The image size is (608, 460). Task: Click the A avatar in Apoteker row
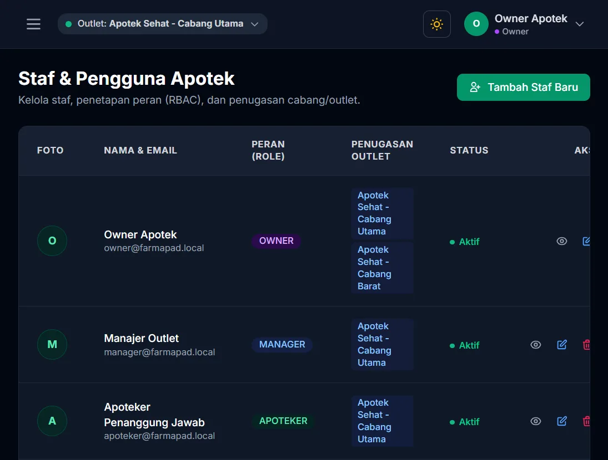coord(52,421)
